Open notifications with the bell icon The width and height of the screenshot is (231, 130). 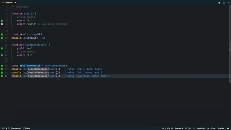tap(228, 129)
